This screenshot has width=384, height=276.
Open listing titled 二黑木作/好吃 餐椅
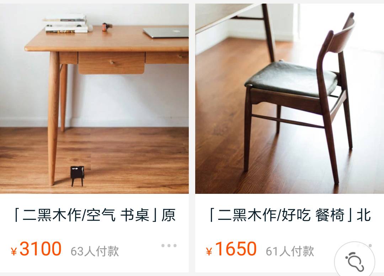tap(290, 215)
